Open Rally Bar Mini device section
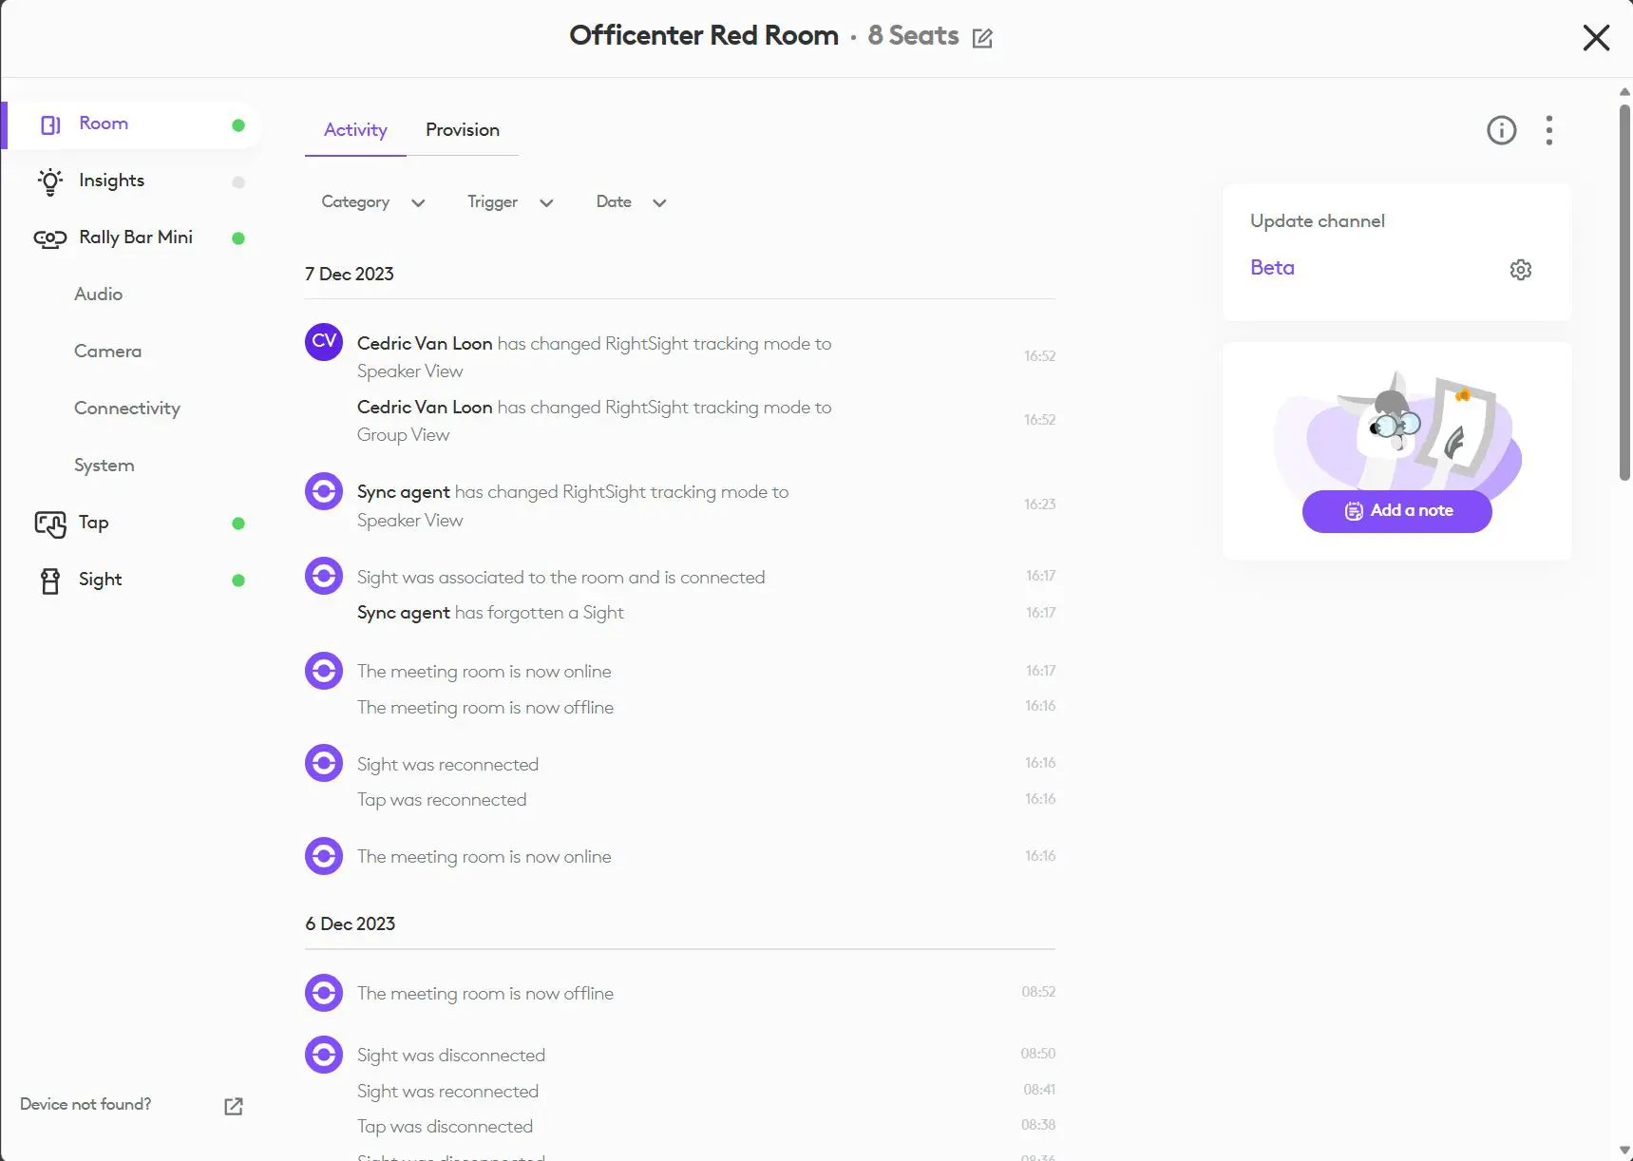 point(135,238)
